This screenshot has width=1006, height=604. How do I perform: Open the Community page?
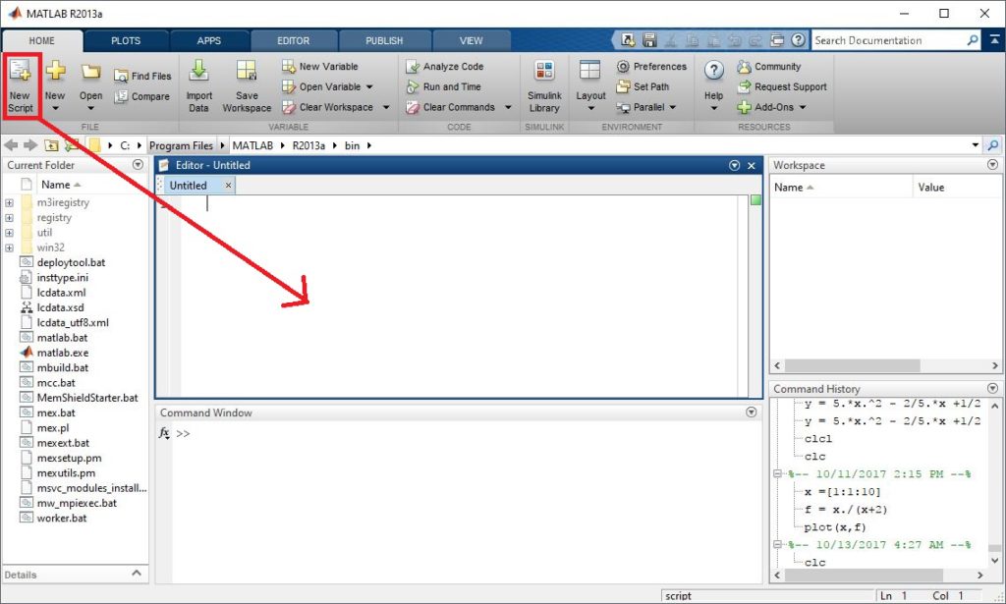coord(780,67)
